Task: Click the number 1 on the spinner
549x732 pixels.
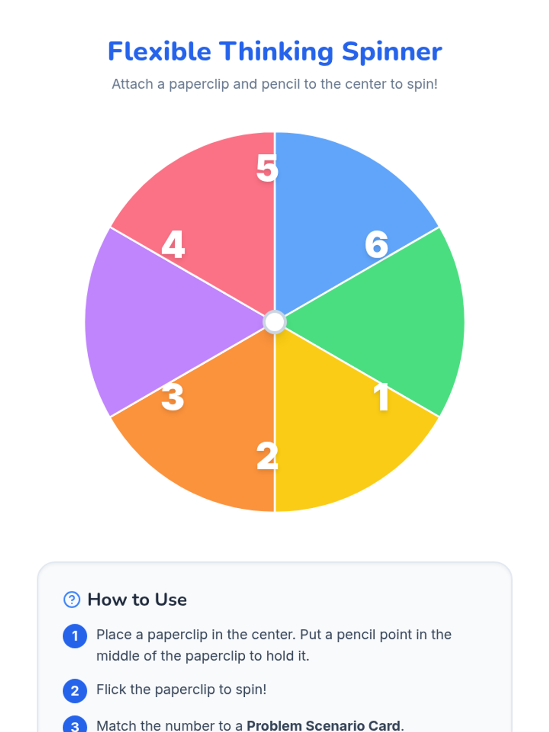Action: tap(381, 397)
